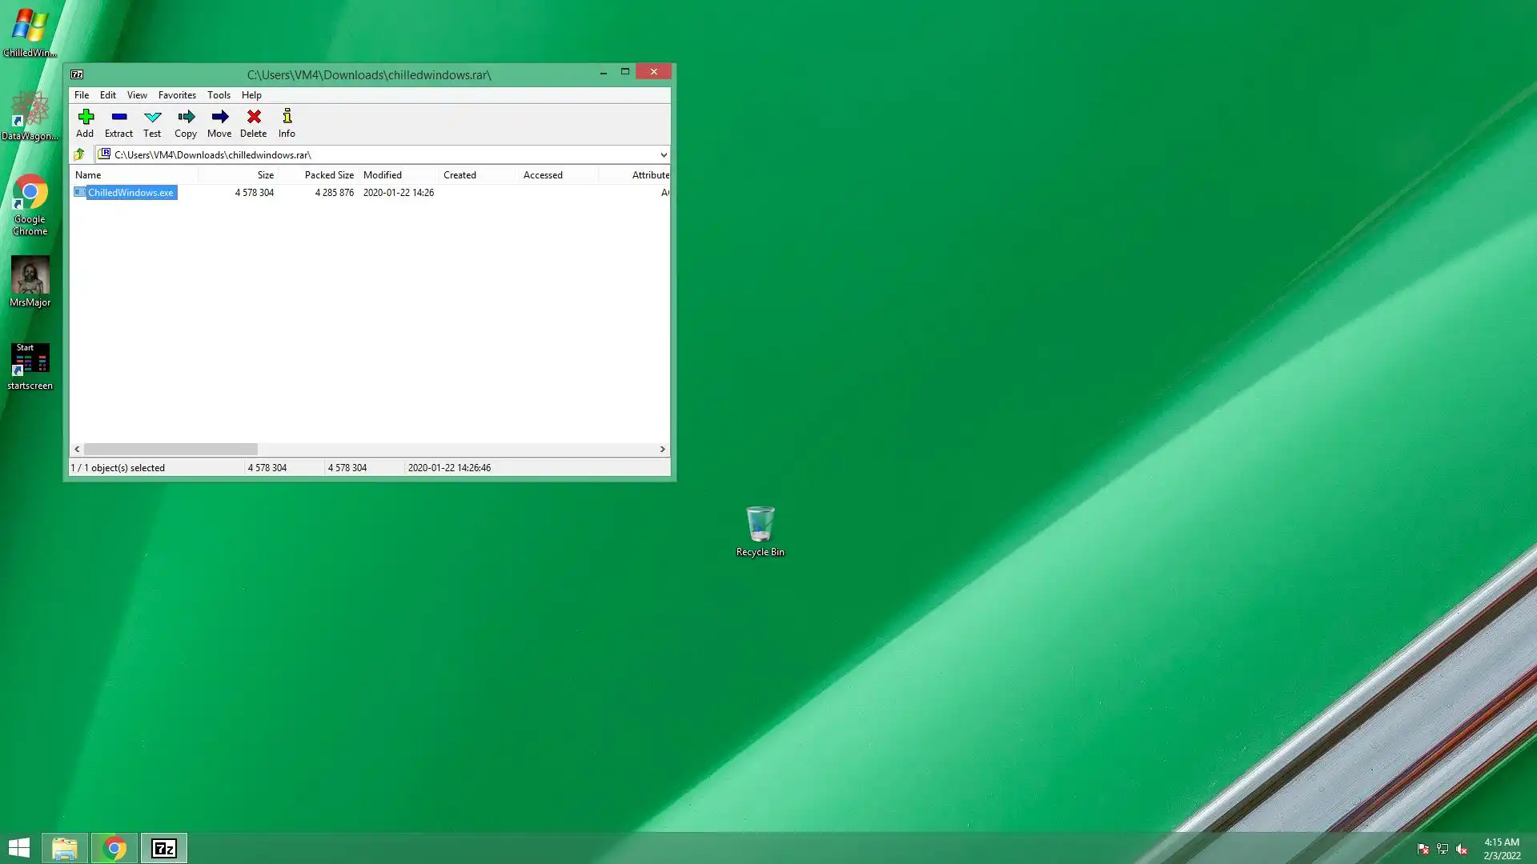The width and height of the screenshot is (1537, 864).
Task: Click the archive path input field
Action: point(376,155)
